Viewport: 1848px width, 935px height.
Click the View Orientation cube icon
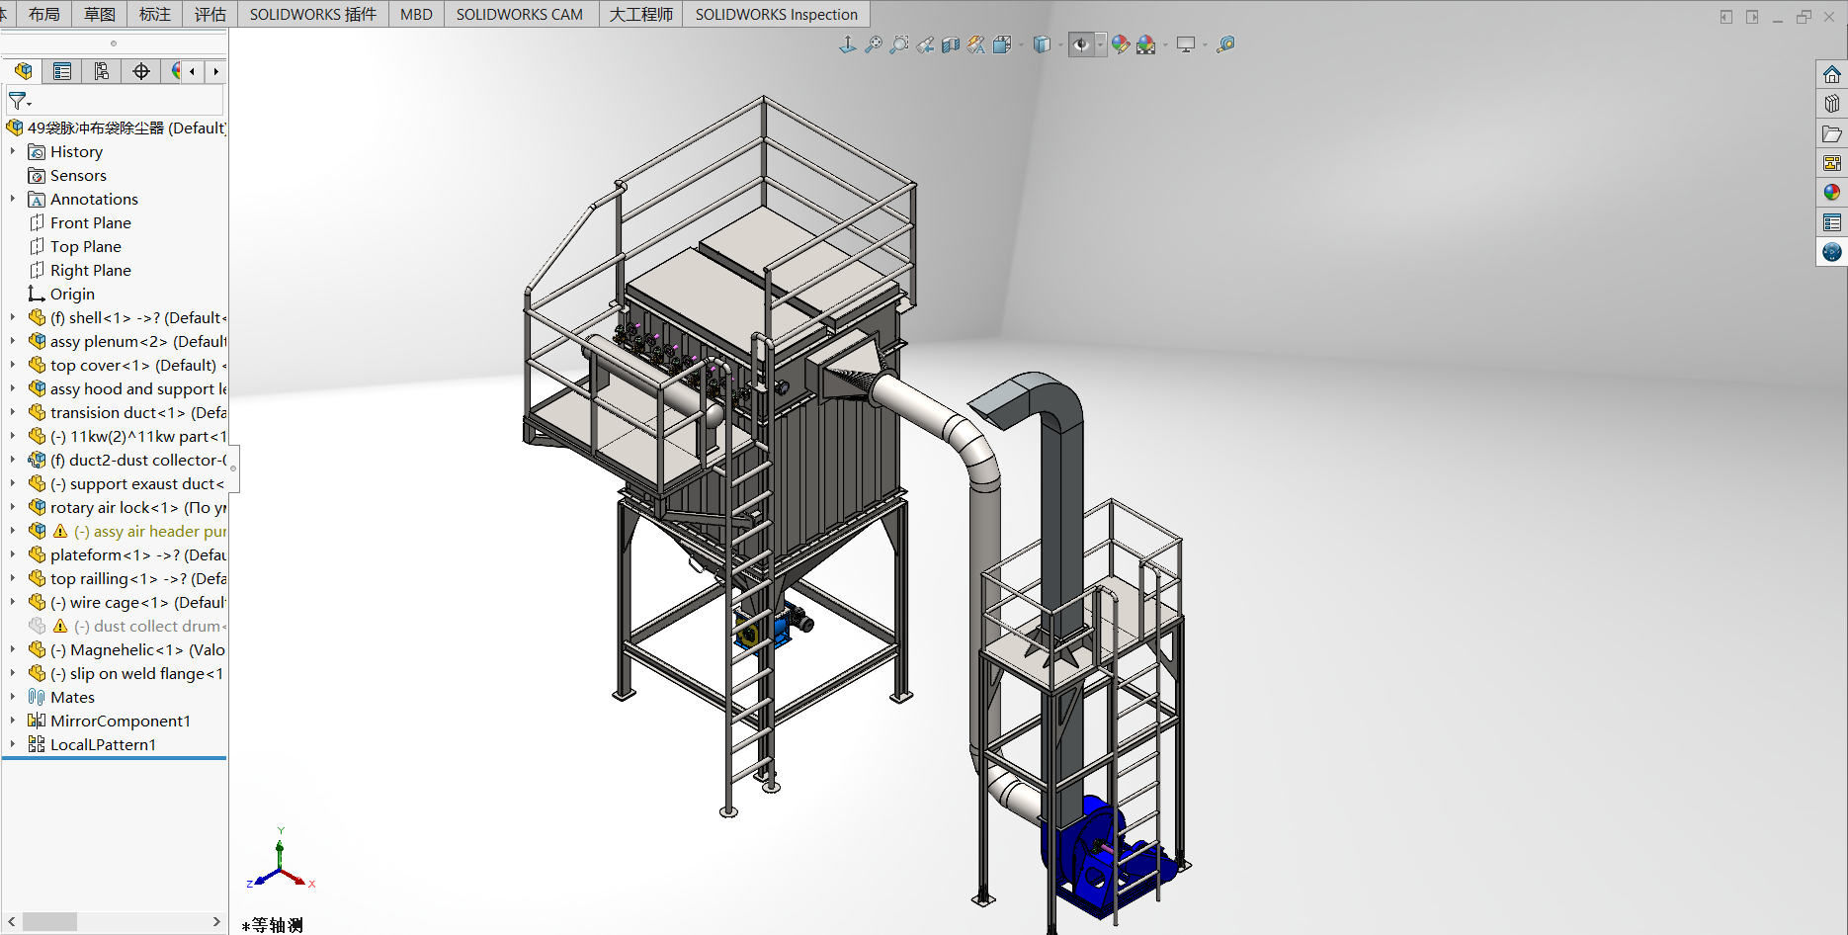click(x=1002, y=44)
